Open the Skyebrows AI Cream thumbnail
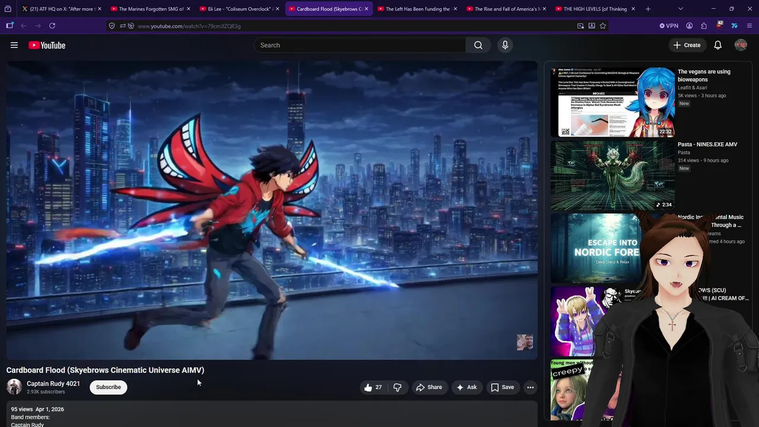Screen dimensions: 759x427 [576, 321]
